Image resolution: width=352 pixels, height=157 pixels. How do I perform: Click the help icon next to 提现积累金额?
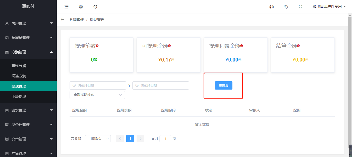241,46
